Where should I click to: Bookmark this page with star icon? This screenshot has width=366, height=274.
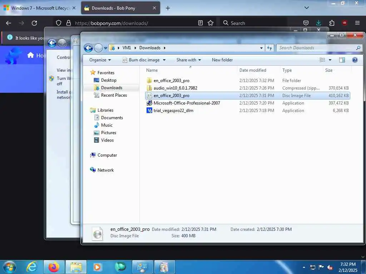point(211,23)
